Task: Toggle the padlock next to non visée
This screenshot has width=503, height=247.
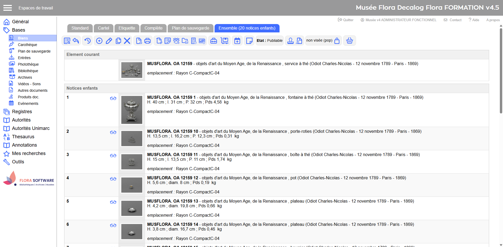Action: click(337, 41)
